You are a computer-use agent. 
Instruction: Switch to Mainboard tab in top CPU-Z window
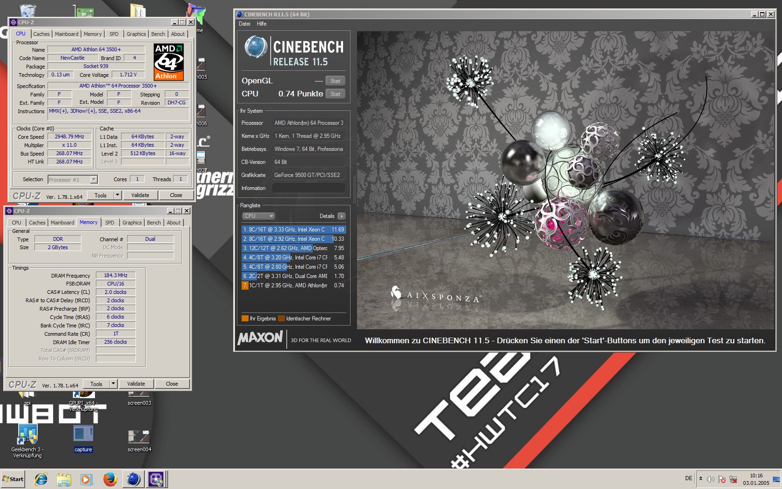67,34
